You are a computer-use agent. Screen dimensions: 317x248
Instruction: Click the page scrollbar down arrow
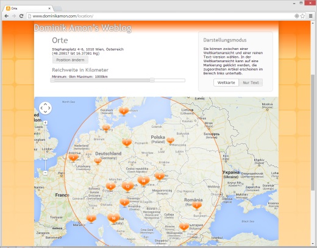click(313, 244)
